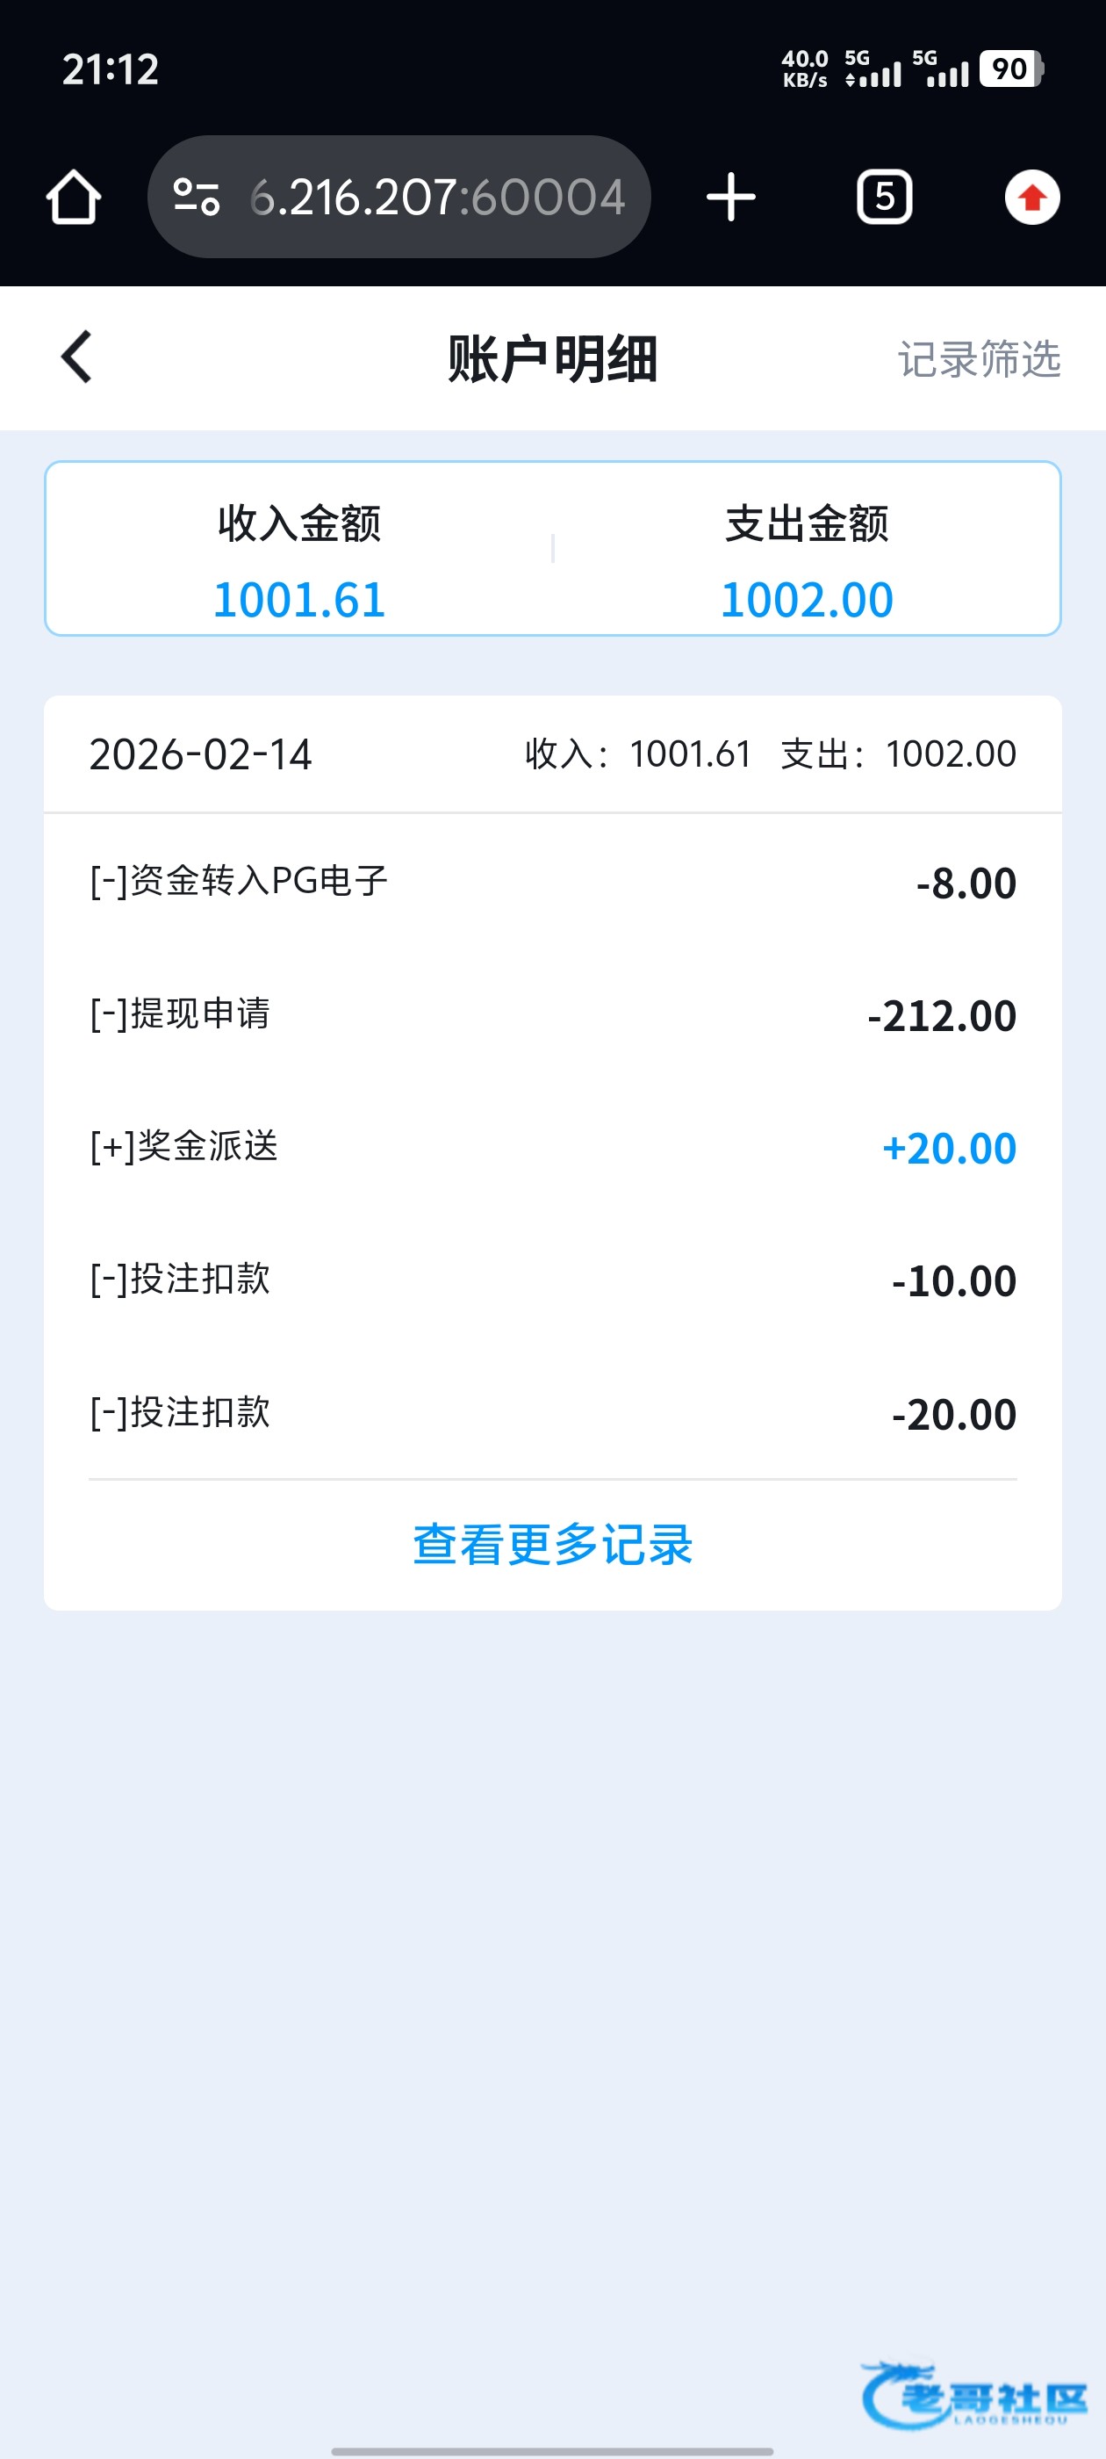The image size is (1106, 2459).
Task: Open the tab switcher showing 5 tabs
Action: 885,198
